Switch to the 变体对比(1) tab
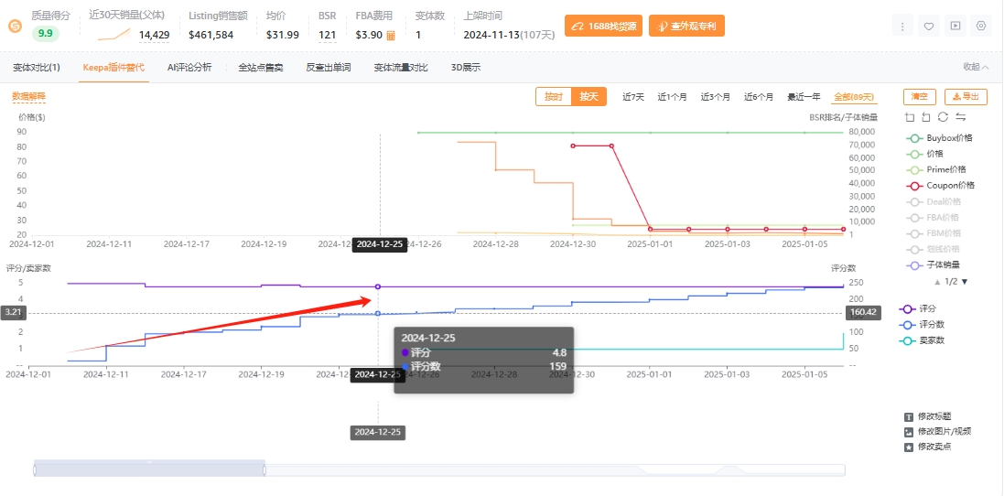This screenshot has width=1004, height=496. 37,67
